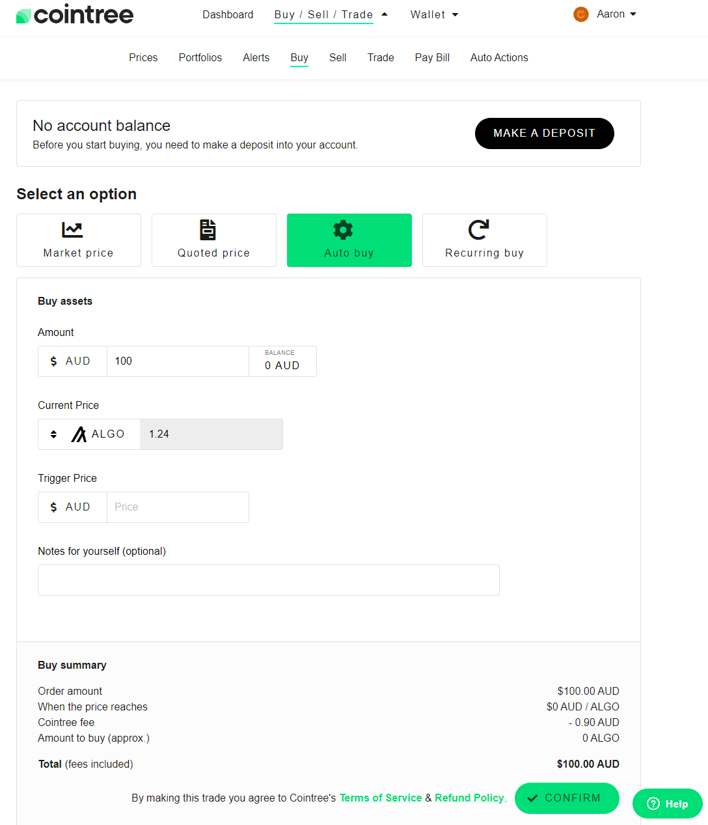The width and height of the screenshot is (708, 825).
Task: Select the Market price option
Action: tap(79, 240)
